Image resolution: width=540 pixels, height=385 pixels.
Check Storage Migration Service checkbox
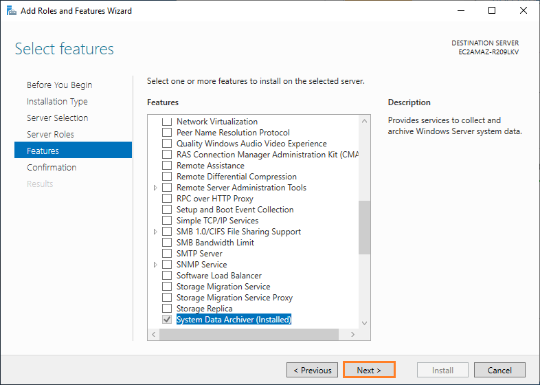[x=167, y=287]
